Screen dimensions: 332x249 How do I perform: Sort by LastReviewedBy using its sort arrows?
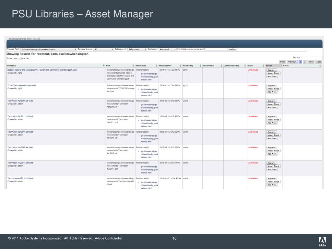coord(245,65)
